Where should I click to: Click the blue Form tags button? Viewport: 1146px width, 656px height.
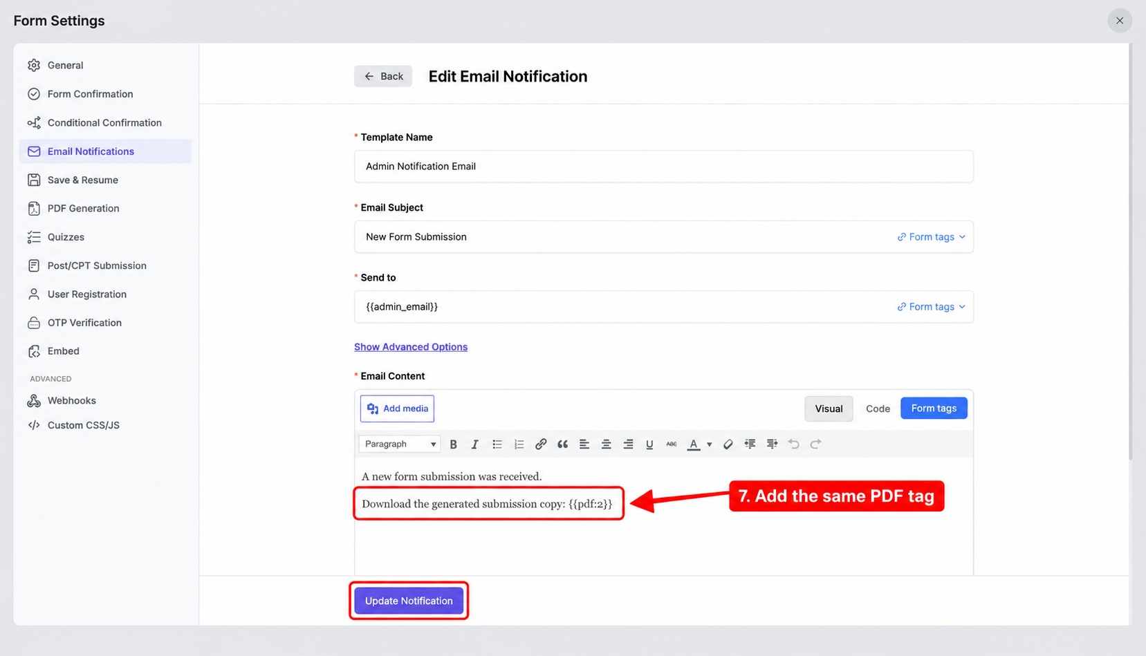click(x=934, y=409)
